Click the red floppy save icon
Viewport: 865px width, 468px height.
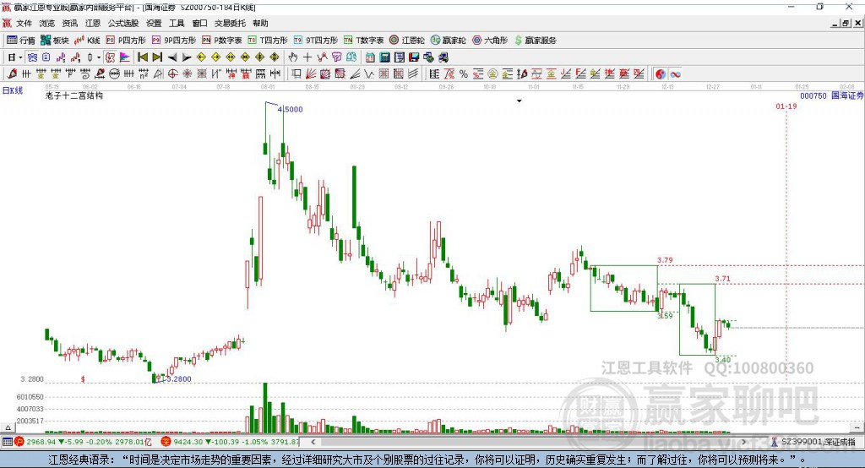click(x=414, y=57)
